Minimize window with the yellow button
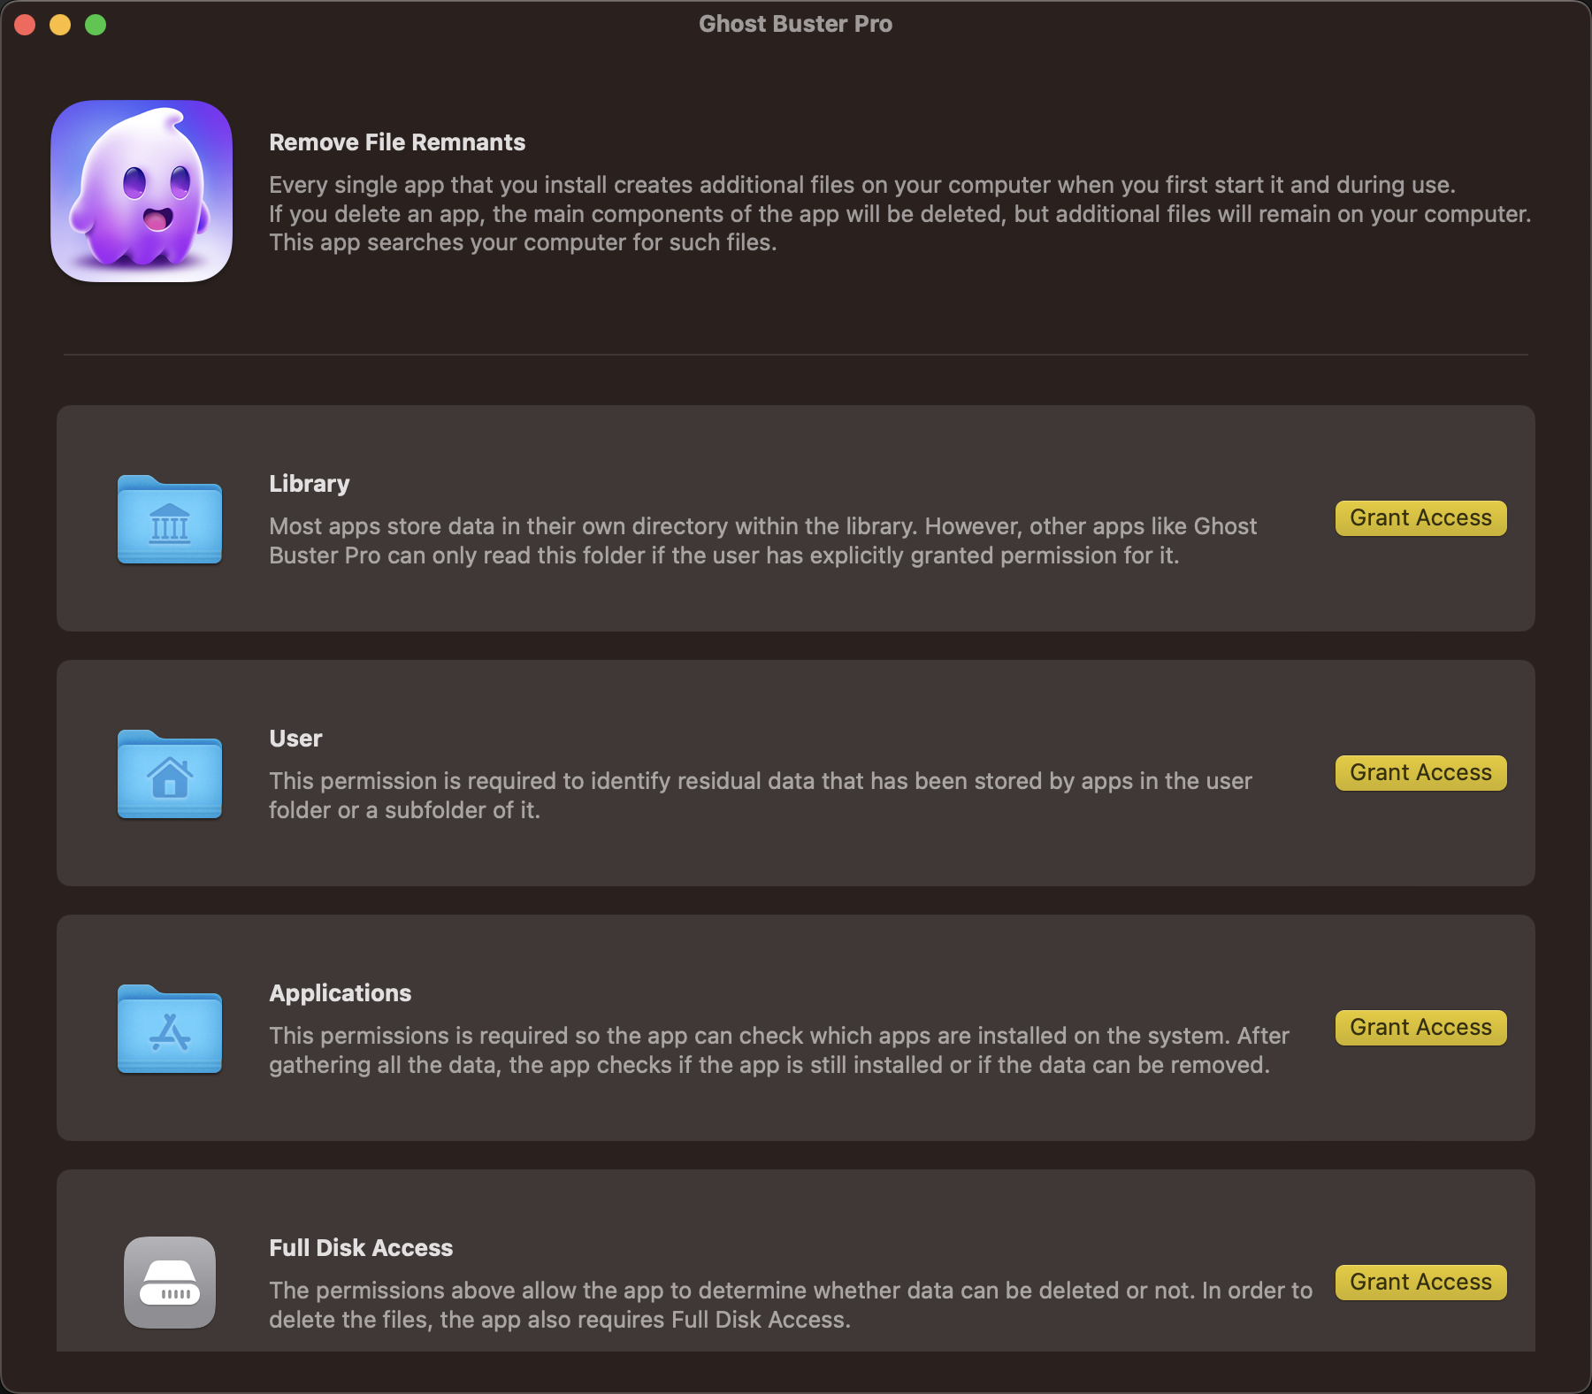Screen dimensions: 1592x1394 60,25
